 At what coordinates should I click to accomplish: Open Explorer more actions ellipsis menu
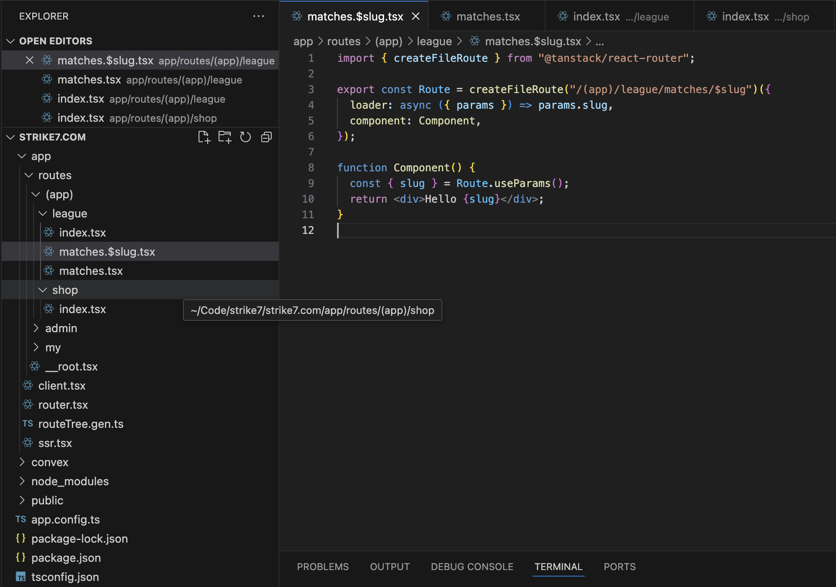(x=259, y=16)
